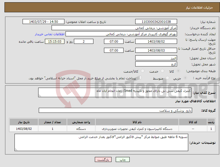Click the announcement date field 1403/07/29 - 14:50
The width and height of the screenshot is (220, 167).
(x=43, y=22)
